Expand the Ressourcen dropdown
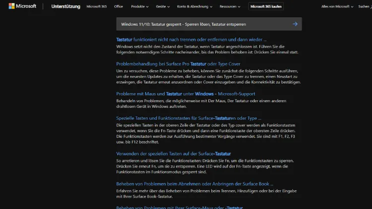The image size is (372, 209). coord(230,6)
